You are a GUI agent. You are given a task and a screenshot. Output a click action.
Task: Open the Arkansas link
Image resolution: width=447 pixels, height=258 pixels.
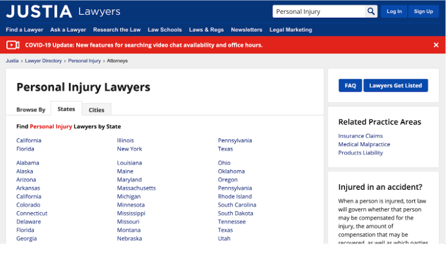point(28,188)
